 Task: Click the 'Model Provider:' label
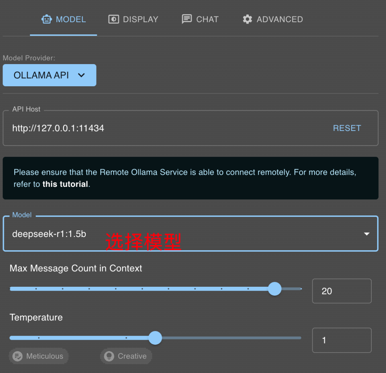(x=29, y=58)
